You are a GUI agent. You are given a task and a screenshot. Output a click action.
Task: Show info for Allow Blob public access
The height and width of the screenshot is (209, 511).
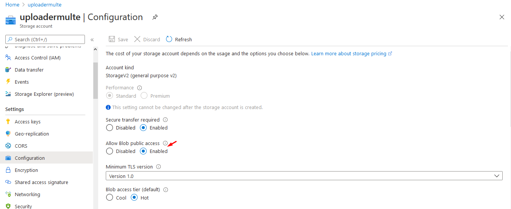[x=165, y=143]
